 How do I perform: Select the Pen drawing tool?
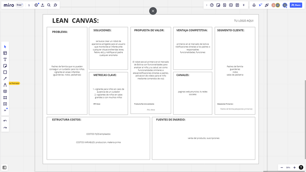(x=5, y=85)
